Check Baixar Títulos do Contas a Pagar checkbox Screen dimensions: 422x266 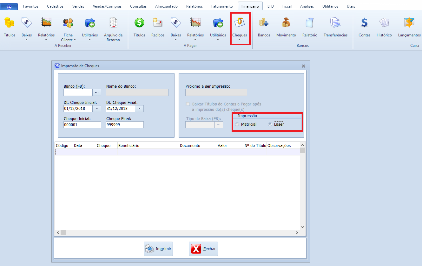point(188,104)
